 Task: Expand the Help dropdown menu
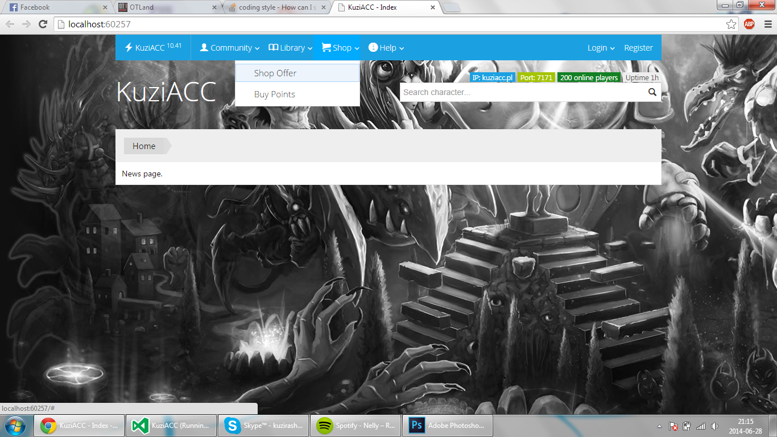click(386, 48)
